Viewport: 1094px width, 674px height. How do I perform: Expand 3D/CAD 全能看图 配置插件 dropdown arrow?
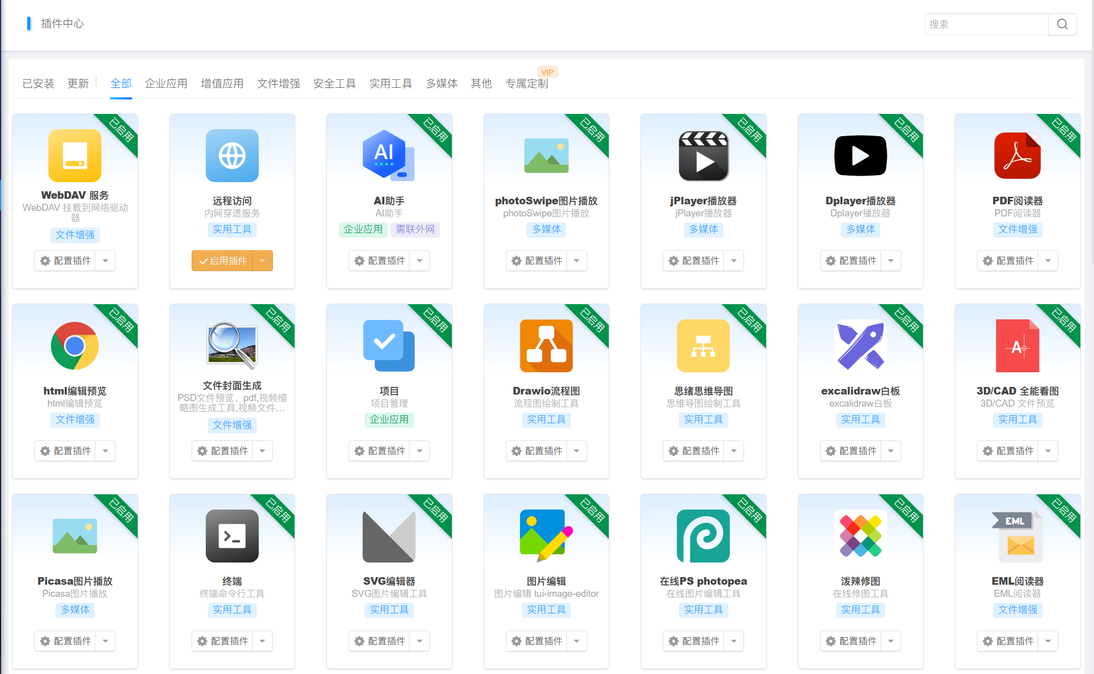1048,451
